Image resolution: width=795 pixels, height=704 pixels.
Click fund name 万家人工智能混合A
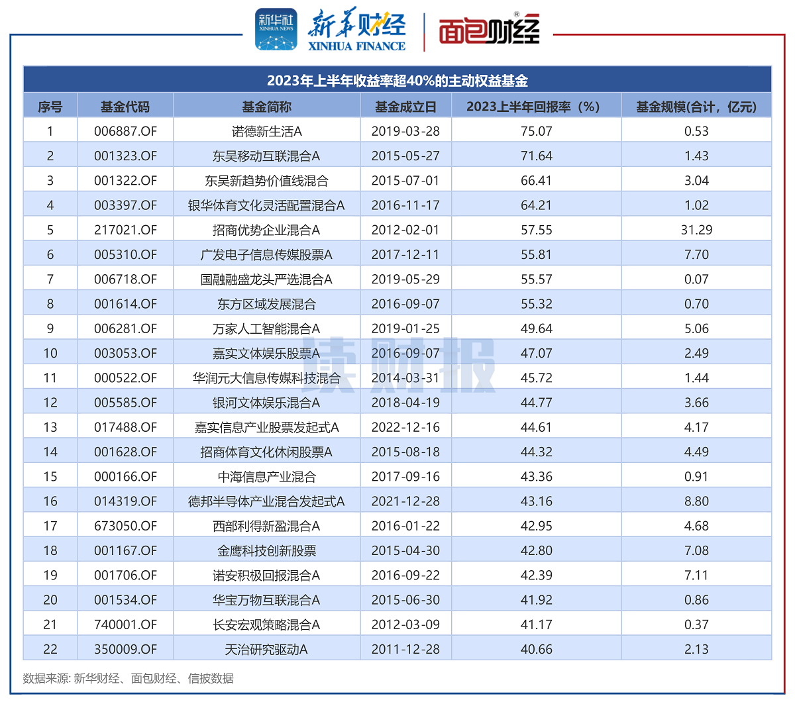pyautogui.click(x=266, y=328)
